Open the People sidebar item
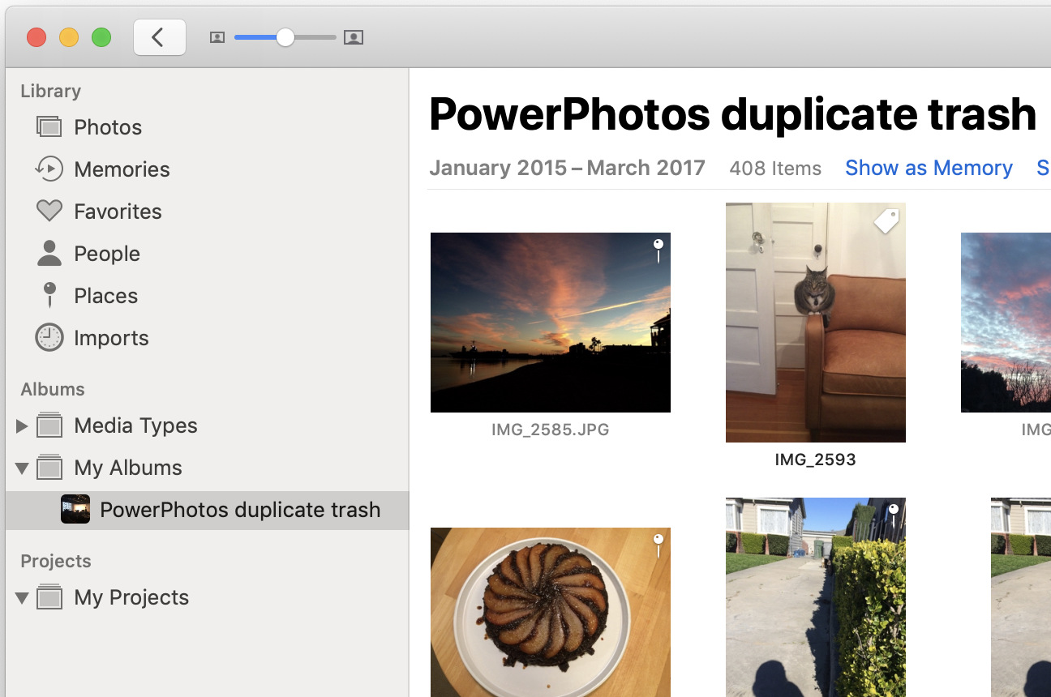The height and width of the screenshot is (697, 1051). 106,254
